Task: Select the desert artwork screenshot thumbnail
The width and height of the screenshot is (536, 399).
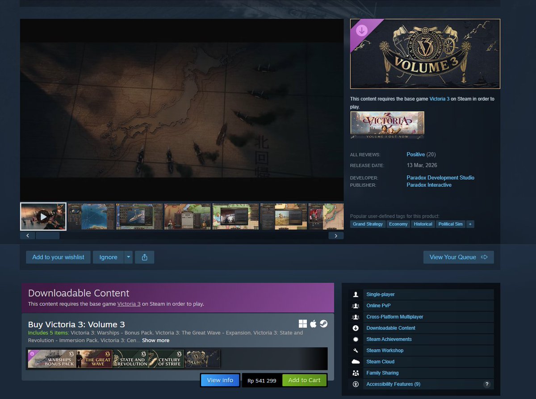Action: [x=283, y=217]
